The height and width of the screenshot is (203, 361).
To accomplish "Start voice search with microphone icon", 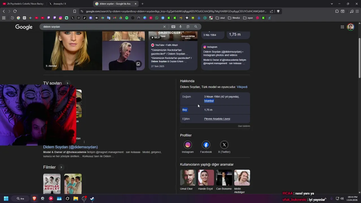I will [x=180, y=27].
